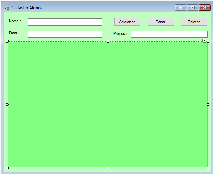Click the bottom-right resize handle of grid

[x=208, y=168]
